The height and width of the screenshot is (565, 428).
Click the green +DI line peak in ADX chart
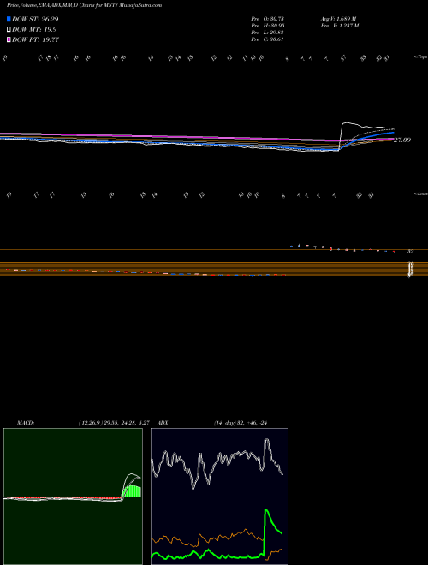pyautogui.click(x=266, y=509)
